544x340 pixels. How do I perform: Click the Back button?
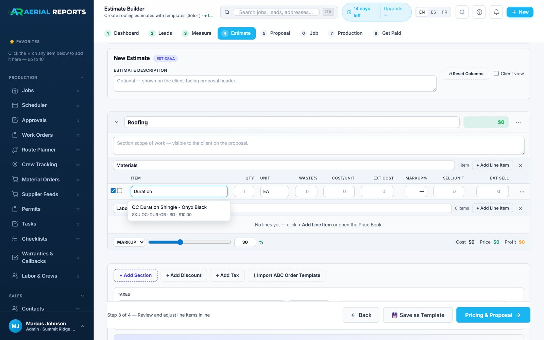(361, 315)
